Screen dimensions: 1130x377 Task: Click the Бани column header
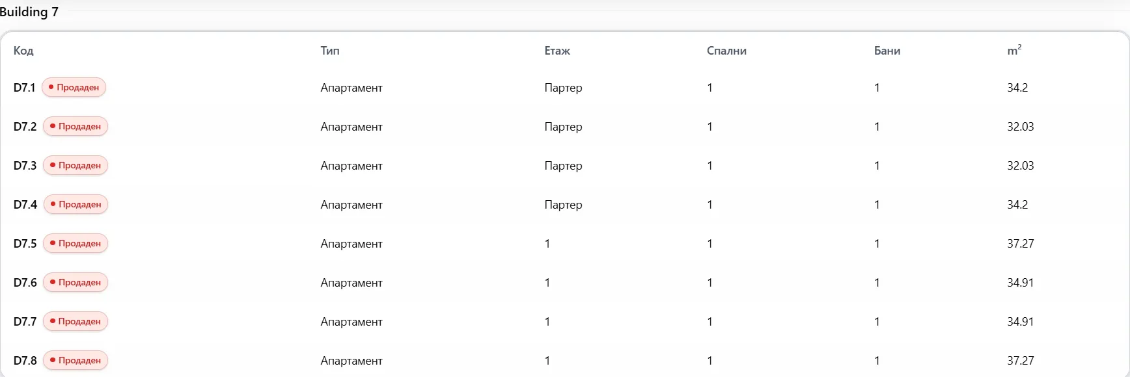click(887, 51)
